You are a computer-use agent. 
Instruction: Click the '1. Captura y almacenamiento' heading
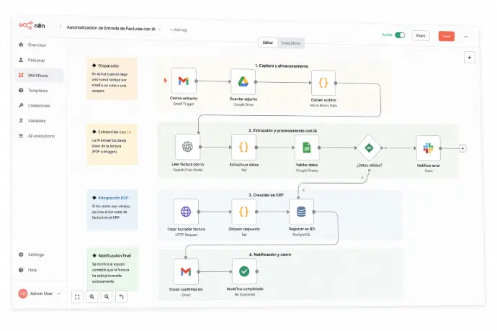[x=282, y=66]
